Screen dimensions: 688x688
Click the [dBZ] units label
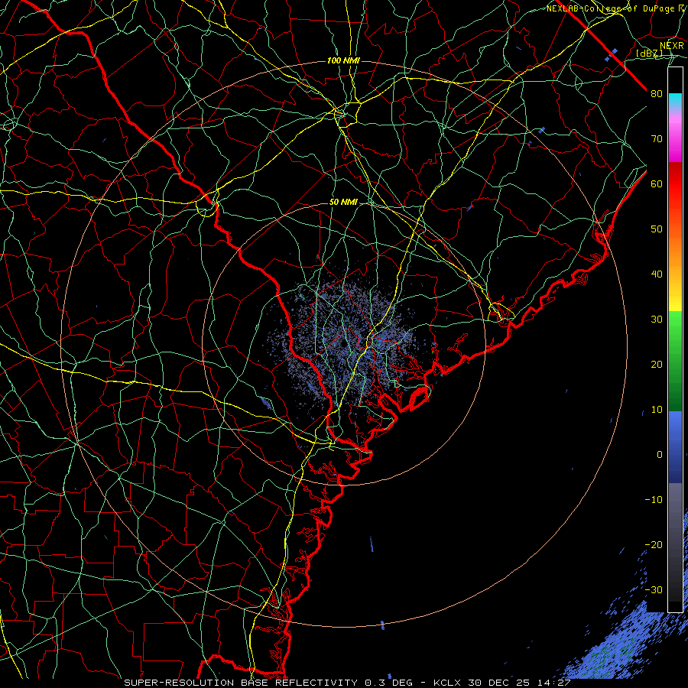[x=649, y=53]
